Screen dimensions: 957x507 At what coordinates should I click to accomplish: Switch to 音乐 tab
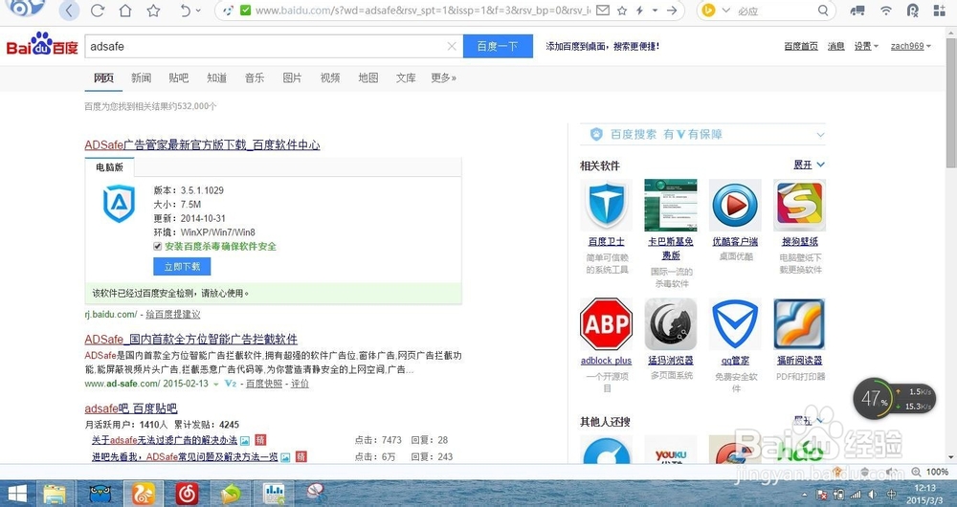point(255,78)
